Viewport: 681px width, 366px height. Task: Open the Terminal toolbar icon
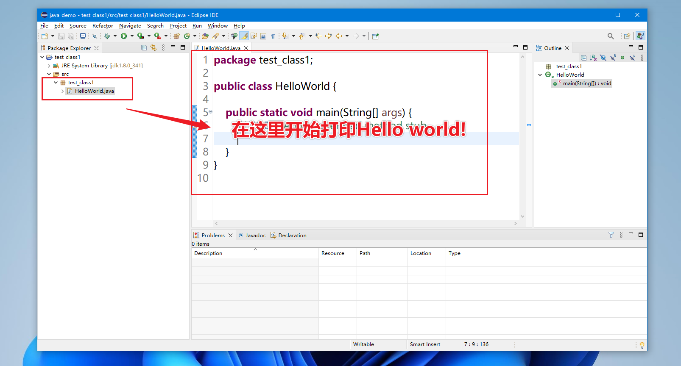83,36
